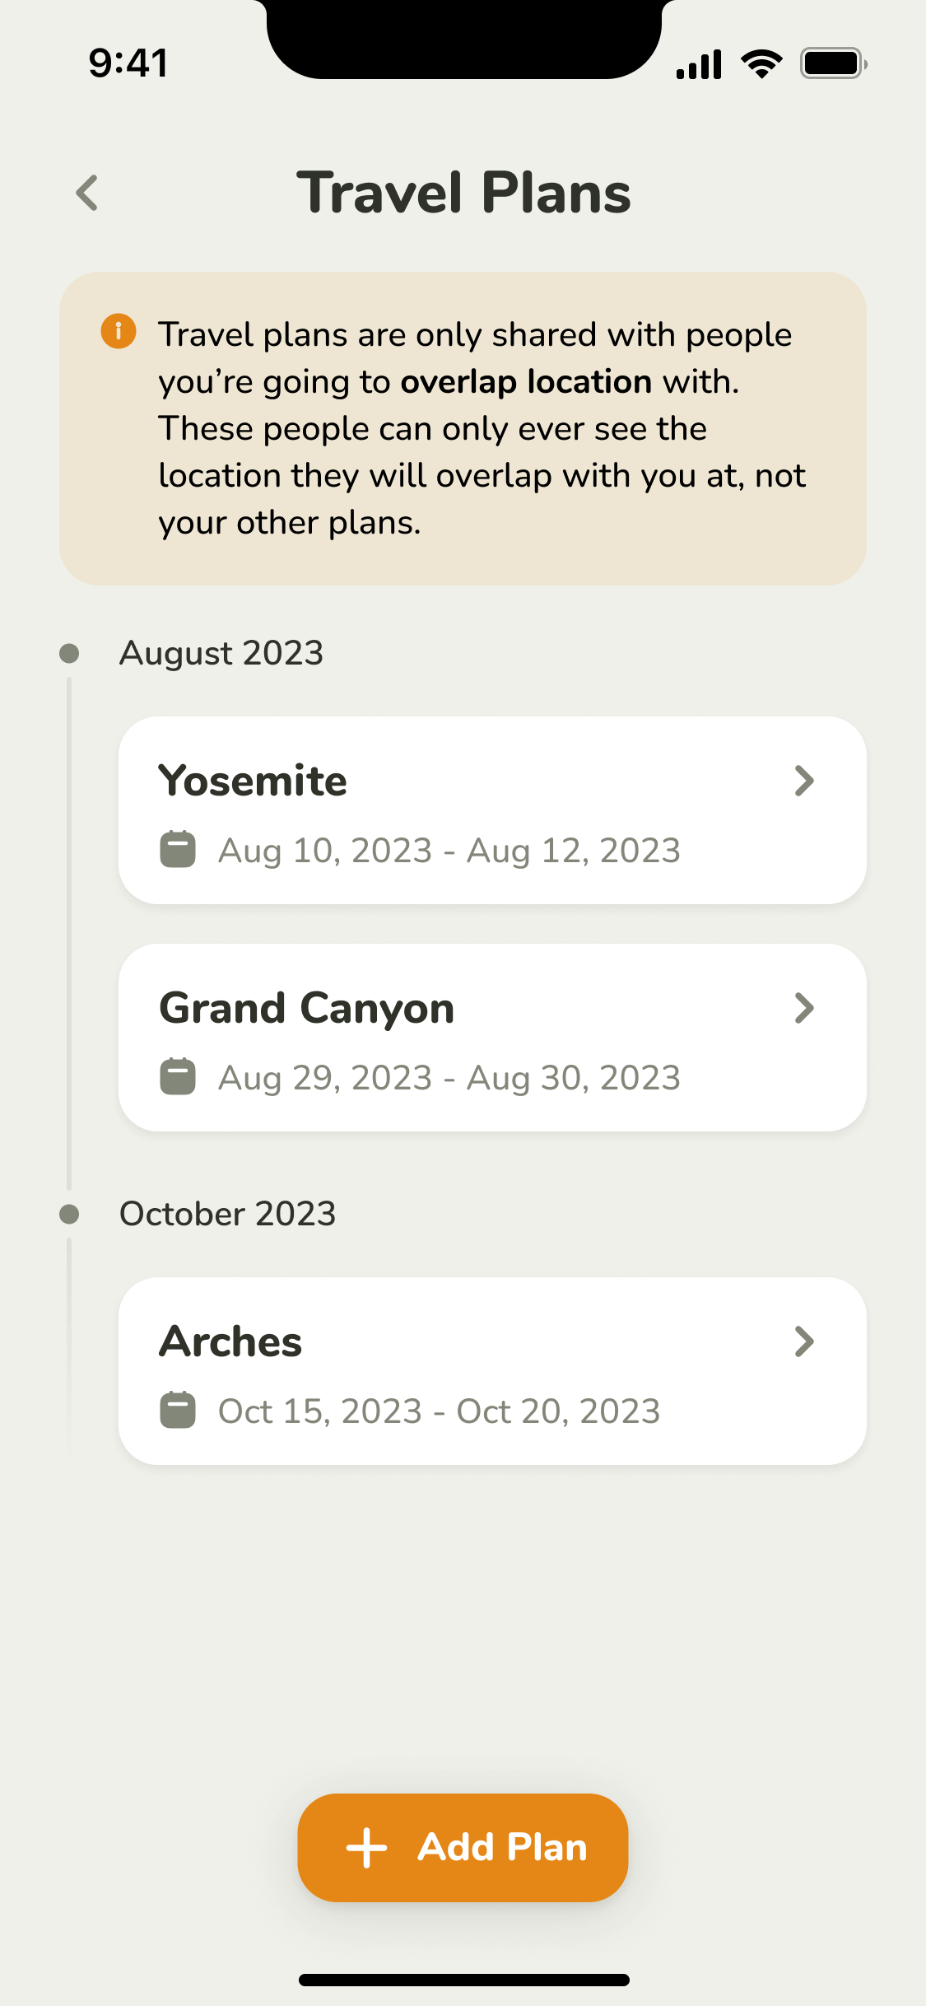
Task: Tap the Wi-Fi status icon
Action: tap(761, 63)
